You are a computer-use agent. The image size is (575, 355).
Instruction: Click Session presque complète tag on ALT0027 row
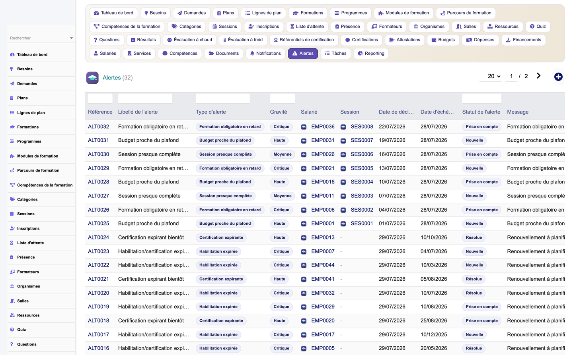click(x=226, y=196)
